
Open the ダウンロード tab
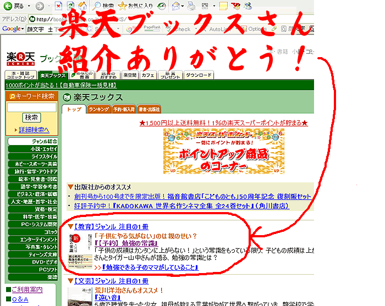(x=199, y=75)
